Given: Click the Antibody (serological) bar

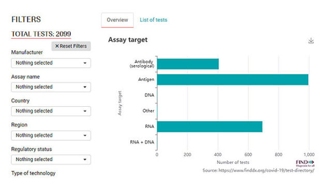Looking at the screenshot, I should click(188, 64).
